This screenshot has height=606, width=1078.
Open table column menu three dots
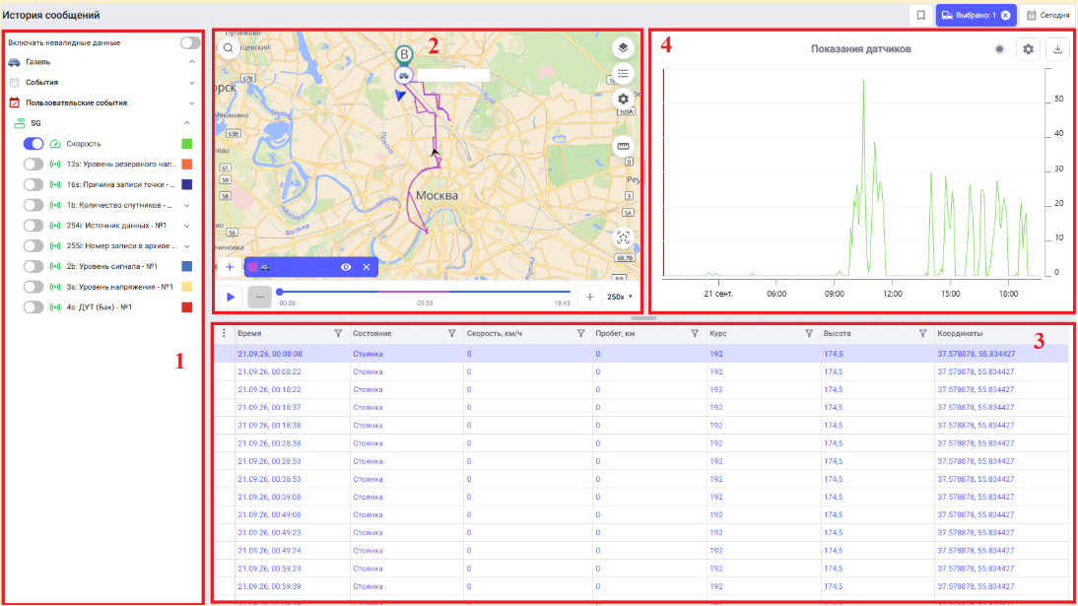point(224,333)
